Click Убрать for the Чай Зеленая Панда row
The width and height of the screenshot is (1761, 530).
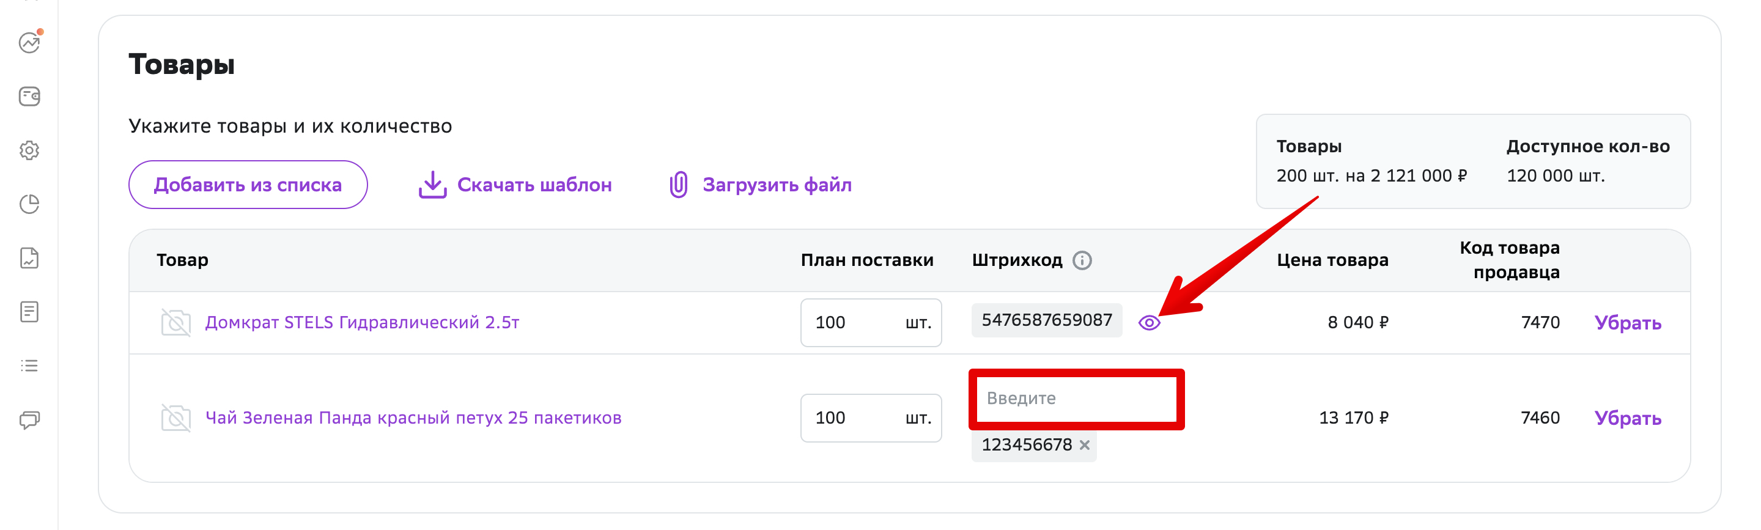pos(1628,418)
